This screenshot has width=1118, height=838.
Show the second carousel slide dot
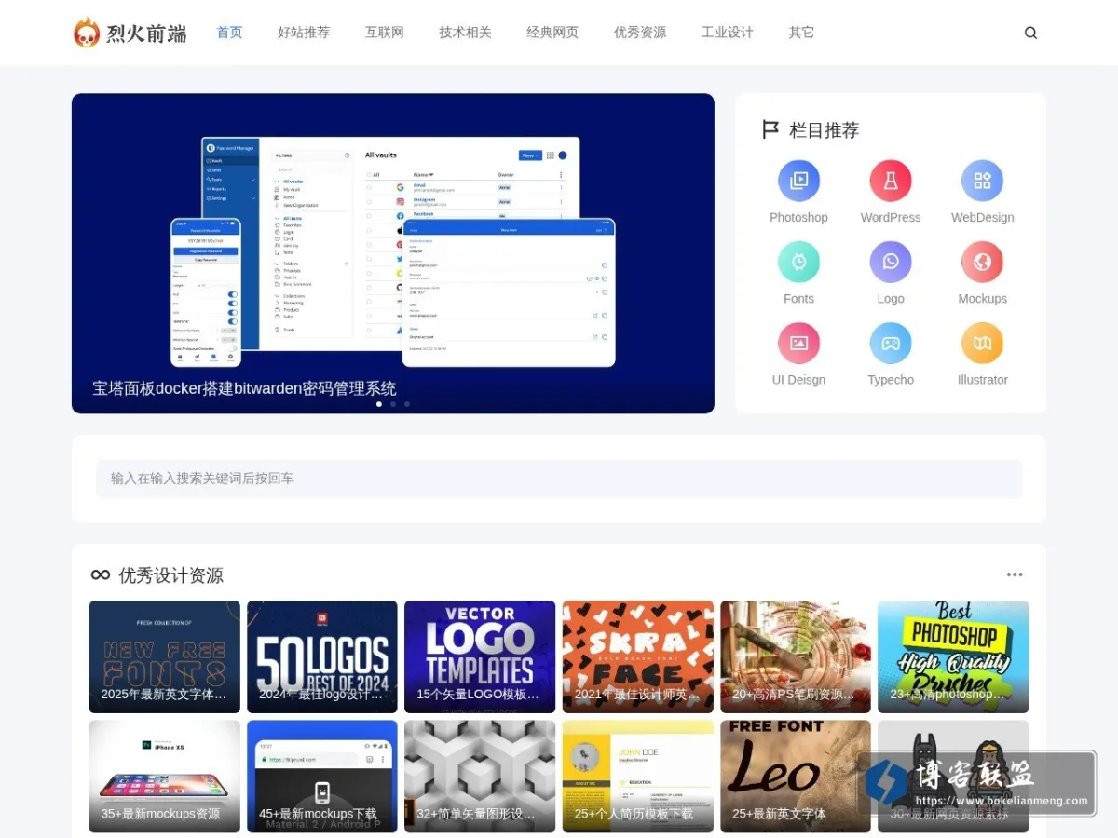[x=393, y=404]
